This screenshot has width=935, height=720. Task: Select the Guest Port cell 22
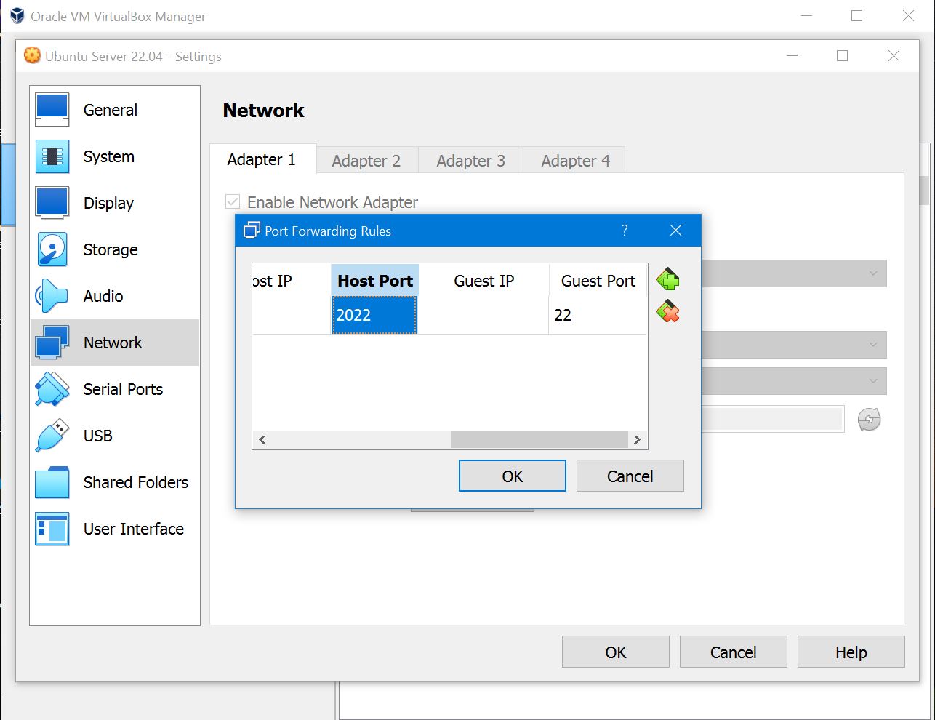(598, 315)
